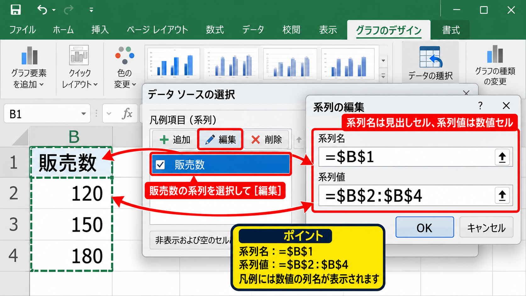The image size is (526, 296).
Task: Select row 4 header
Action: point(14,255)
